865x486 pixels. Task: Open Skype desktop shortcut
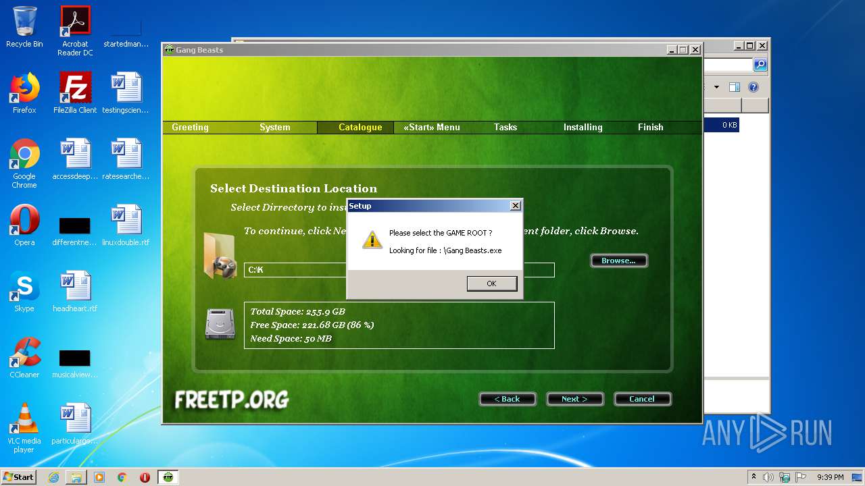point(24,292)
